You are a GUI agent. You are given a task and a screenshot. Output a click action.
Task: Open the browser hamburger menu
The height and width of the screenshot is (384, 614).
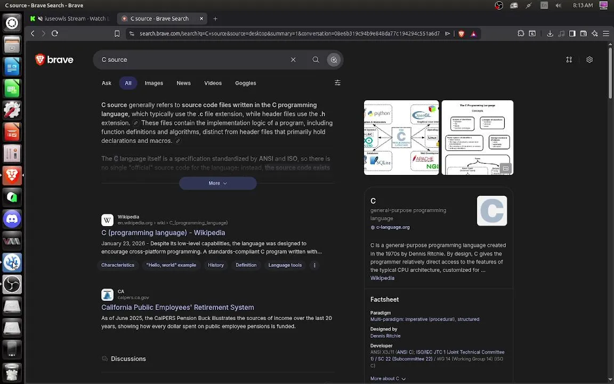click(606, 34)
